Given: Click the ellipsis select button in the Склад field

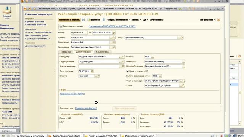Looking at the screenshot, I should [179, 38].
